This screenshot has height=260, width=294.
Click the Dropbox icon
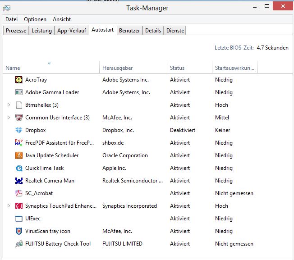pos(19,130)
